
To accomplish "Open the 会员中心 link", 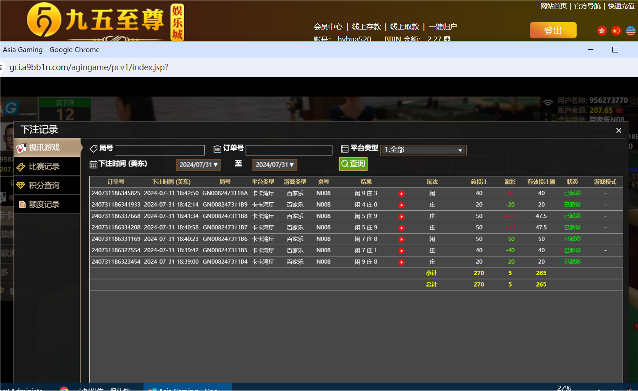I will point(327,26).
